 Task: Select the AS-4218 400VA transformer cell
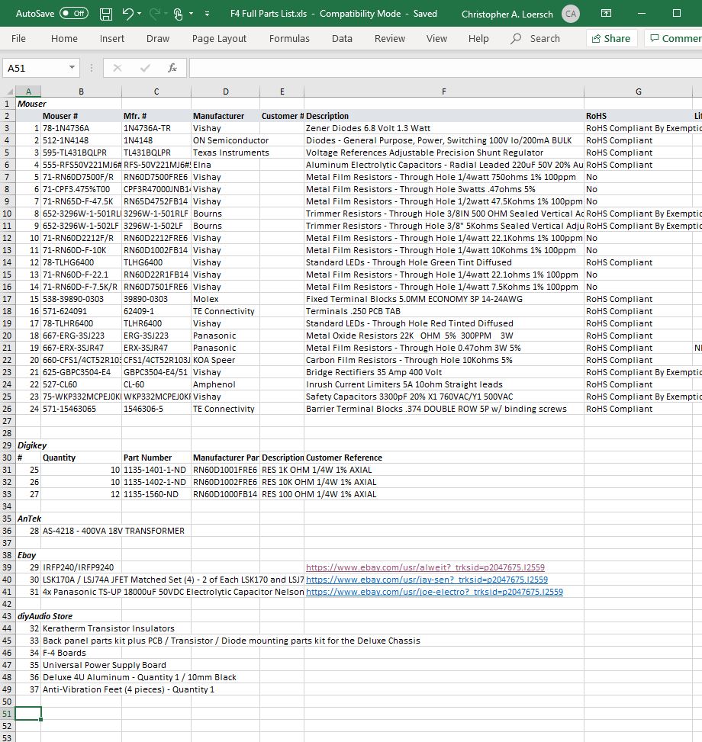click(82, 531)
